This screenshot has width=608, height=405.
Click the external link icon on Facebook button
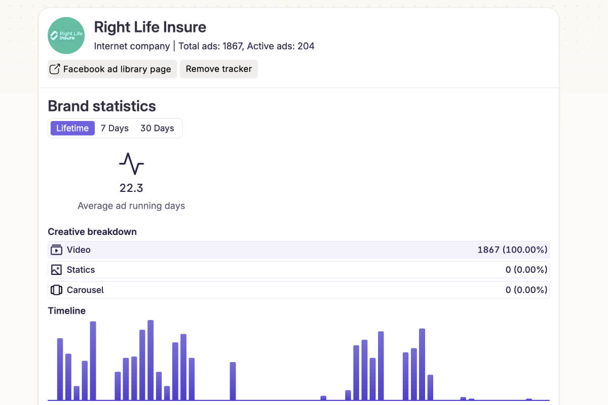(55, 69)
